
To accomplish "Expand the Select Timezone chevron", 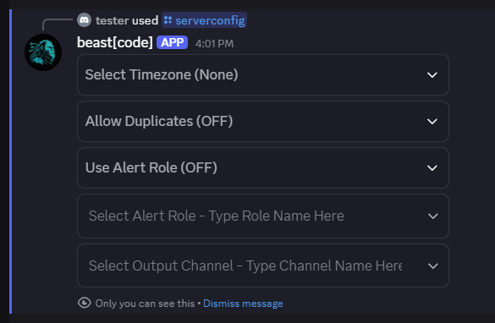I will tap(432, 74).
